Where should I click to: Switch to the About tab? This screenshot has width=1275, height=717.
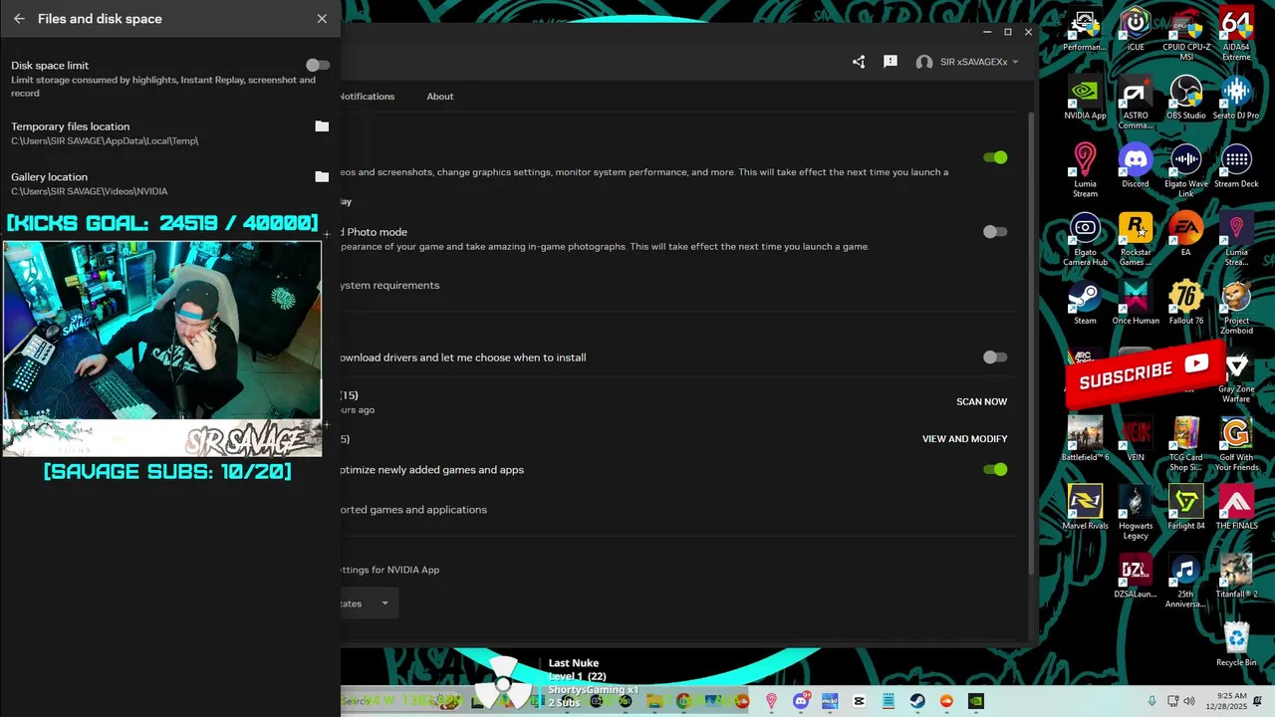440,97
